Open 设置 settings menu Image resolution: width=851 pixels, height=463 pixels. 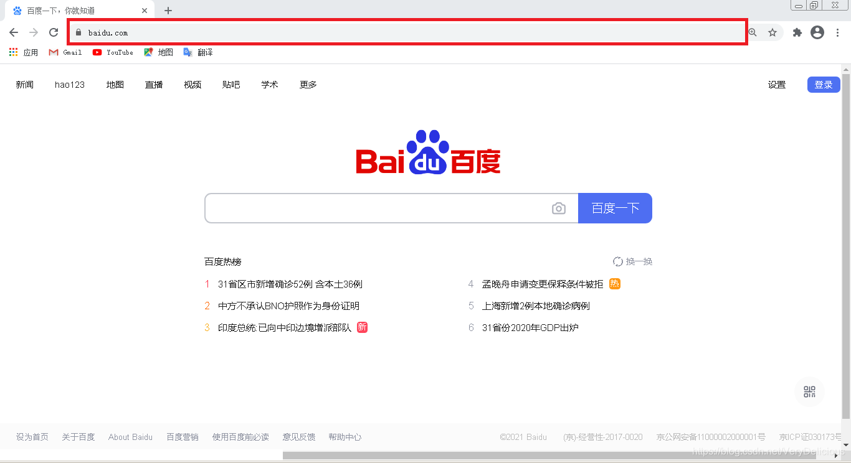pos(777,85)
